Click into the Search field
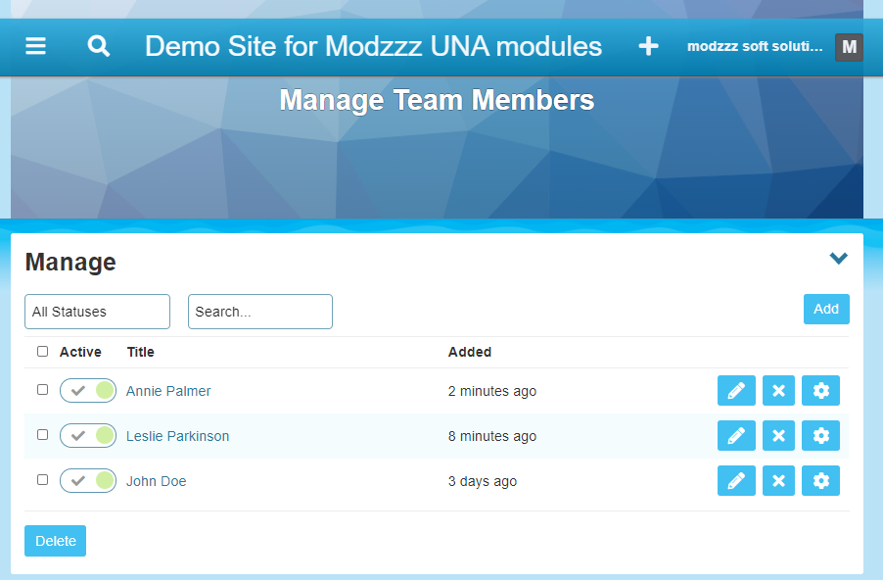Viewport: 883px width, 584px height. click(259, 312)
